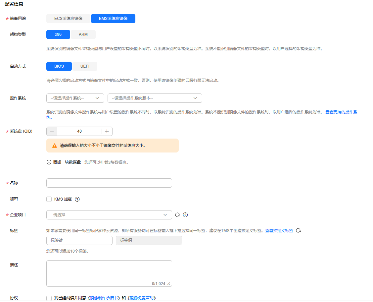The image size is (373, 302).
Task: Focus the 描述 description text area
Action: (x=109, y=273)
